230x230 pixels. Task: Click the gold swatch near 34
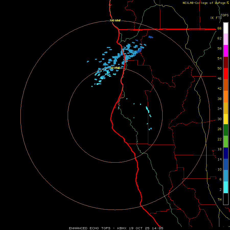[226, 108]
